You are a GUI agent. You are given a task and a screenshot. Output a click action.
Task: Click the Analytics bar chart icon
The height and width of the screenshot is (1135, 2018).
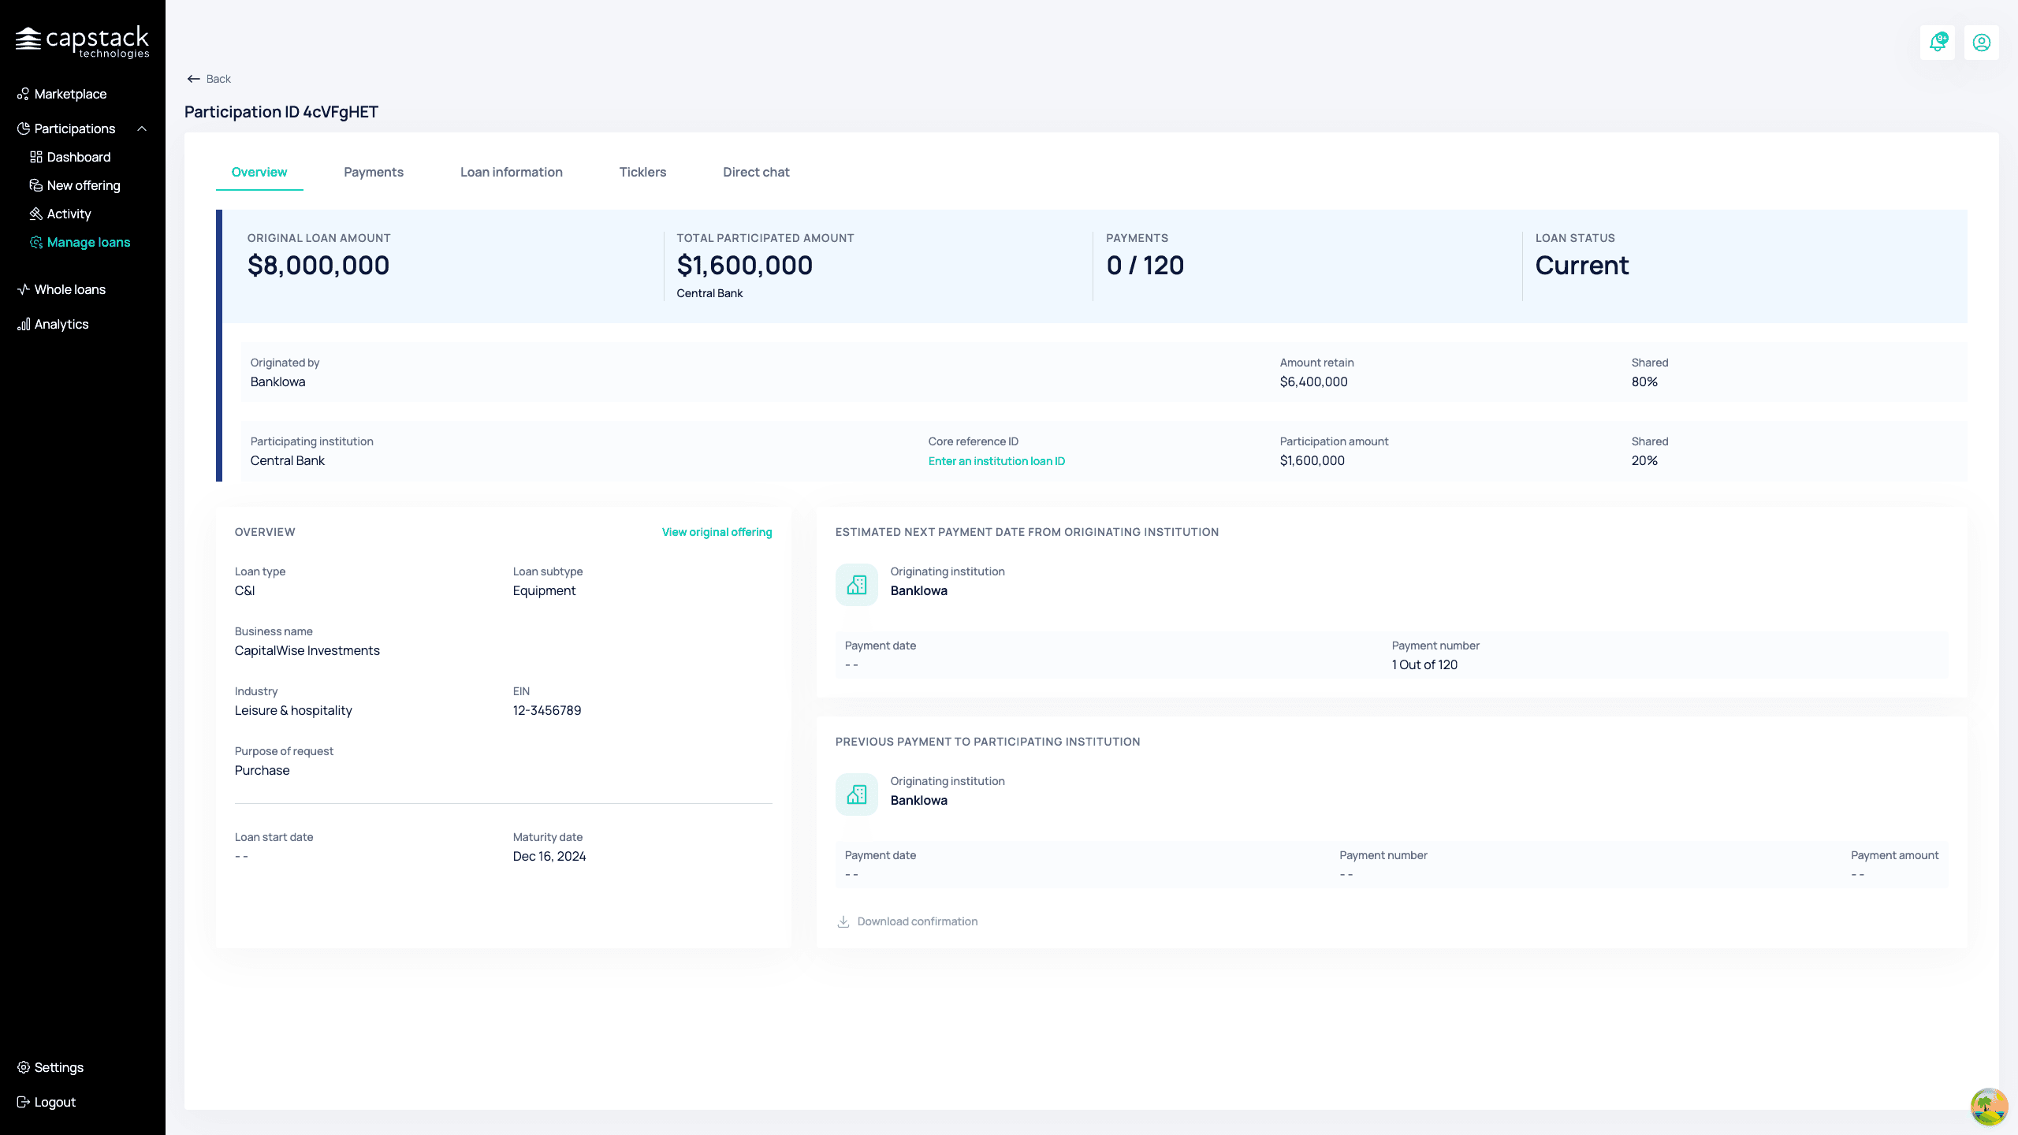(x=24, y=324)
